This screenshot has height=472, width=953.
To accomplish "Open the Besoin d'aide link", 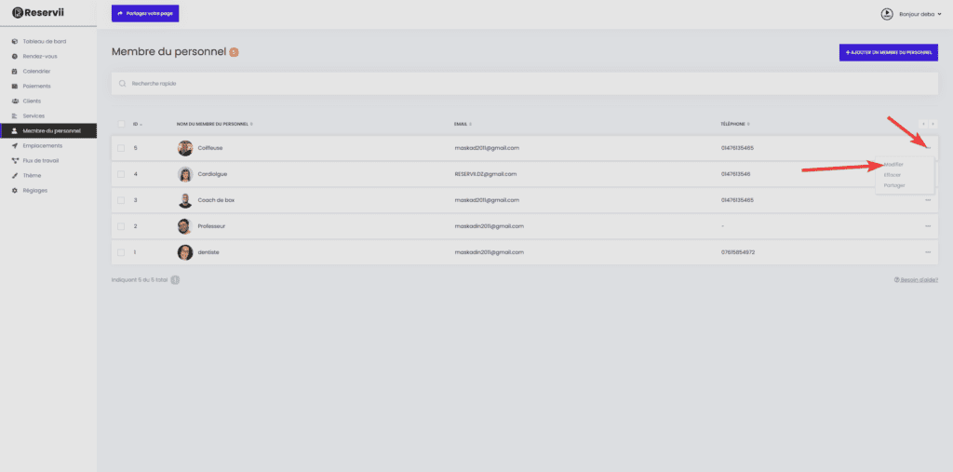I will (916, 280).
